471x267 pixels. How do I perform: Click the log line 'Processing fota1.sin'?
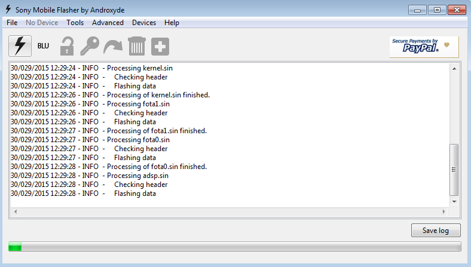(x=90, y=104)
